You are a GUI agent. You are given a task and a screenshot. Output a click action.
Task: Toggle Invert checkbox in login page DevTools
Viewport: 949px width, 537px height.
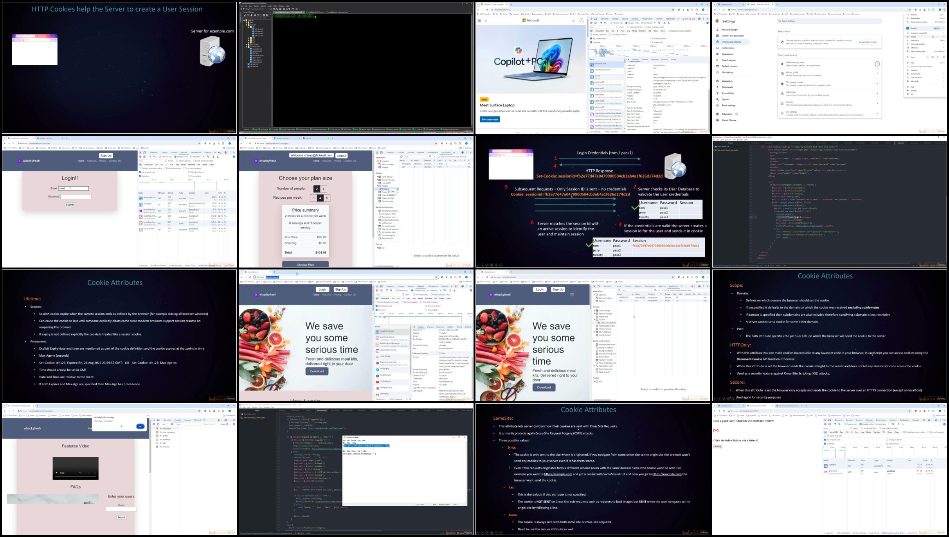[x=167, y=160]
